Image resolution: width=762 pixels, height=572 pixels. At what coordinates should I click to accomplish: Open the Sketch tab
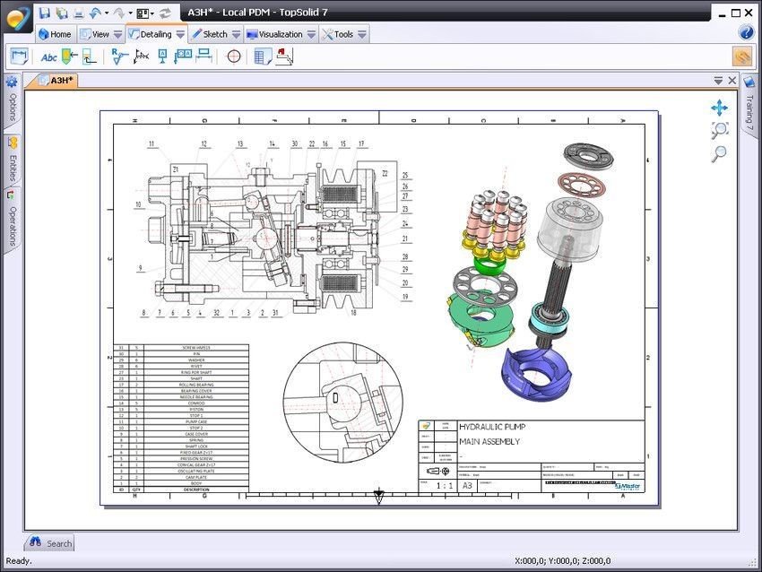pyautogui.click(x=211, y=34)
